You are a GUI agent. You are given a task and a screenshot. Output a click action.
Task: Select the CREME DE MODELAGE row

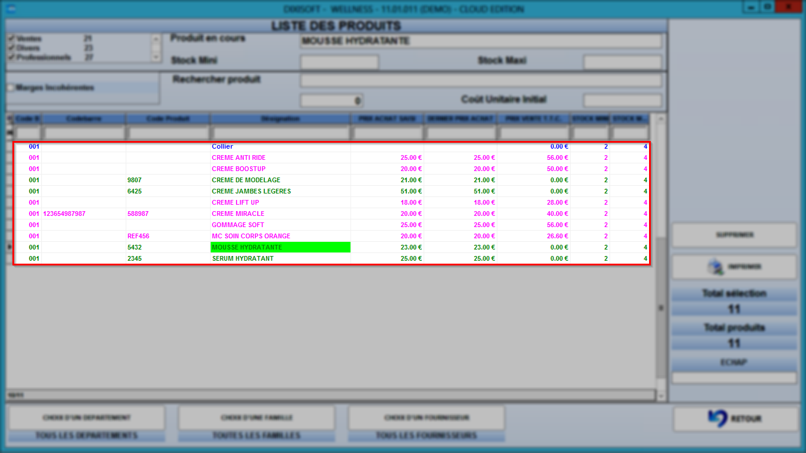pyautogui.click(x=332, y=180)
